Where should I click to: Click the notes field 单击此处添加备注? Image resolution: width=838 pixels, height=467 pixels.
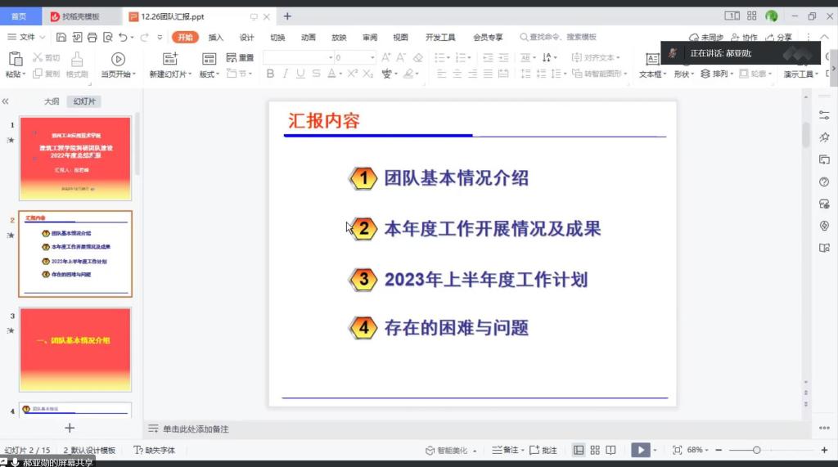coord(195,429)
